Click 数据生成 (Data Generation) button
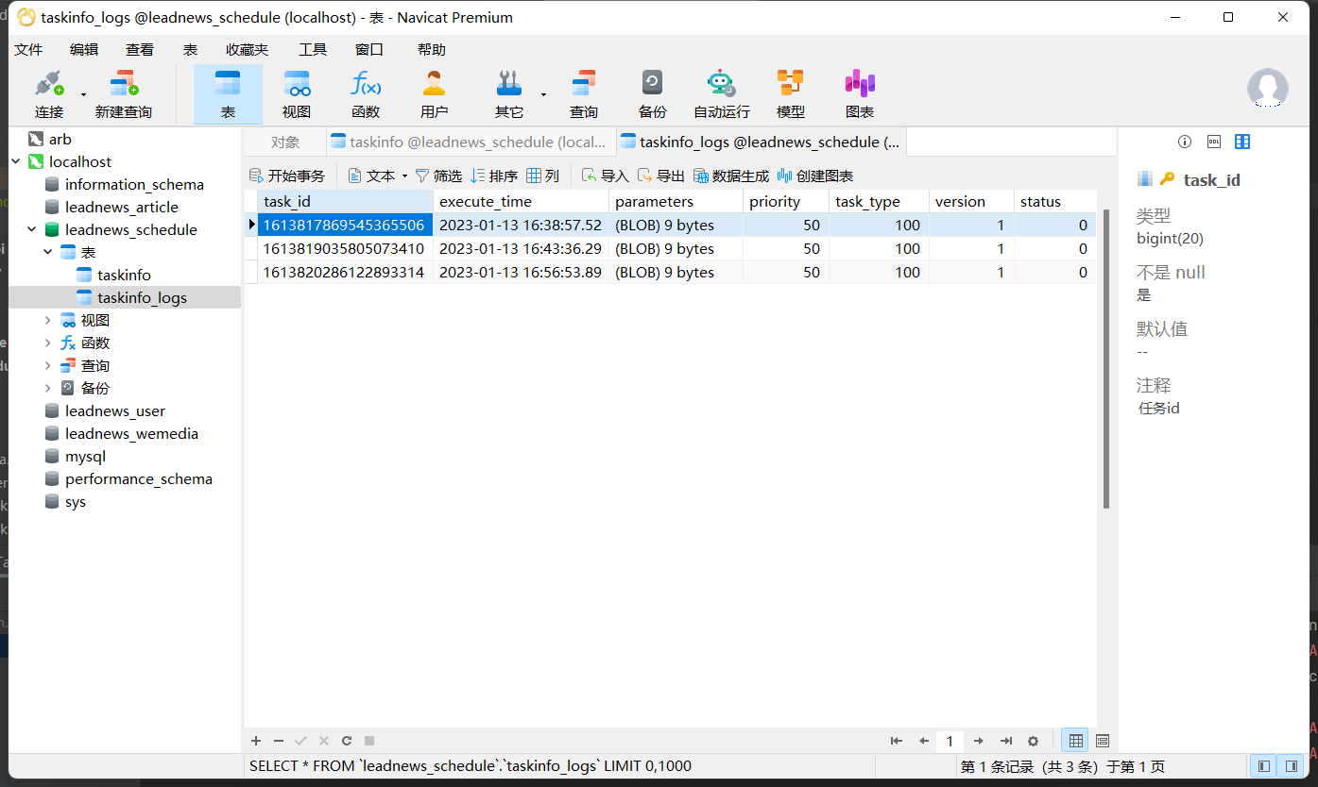 point(731,176)
